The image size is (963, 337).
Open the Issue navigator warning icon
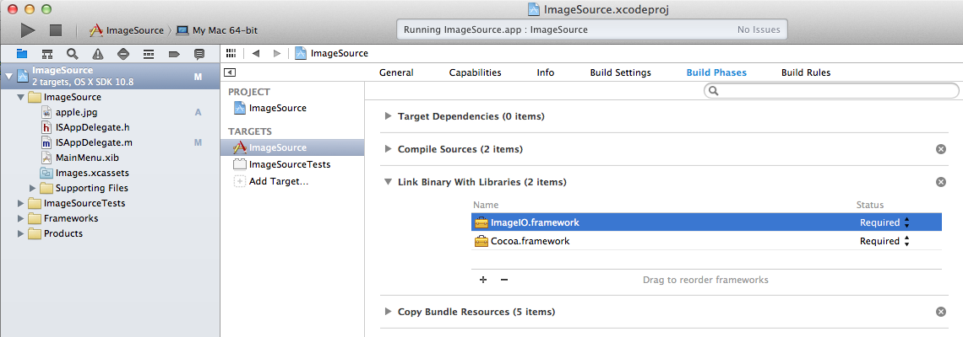(x=98, y=54)
